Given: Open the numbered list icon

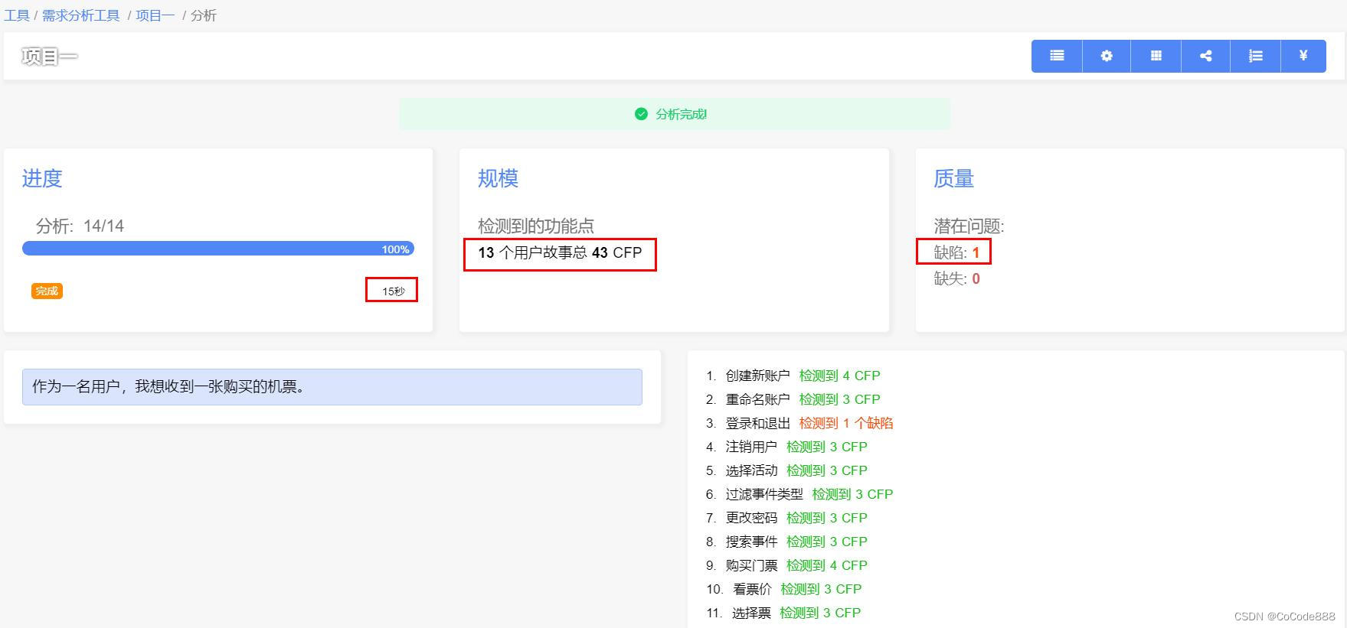Looking at the screenshot, I should click(1256, 56).
